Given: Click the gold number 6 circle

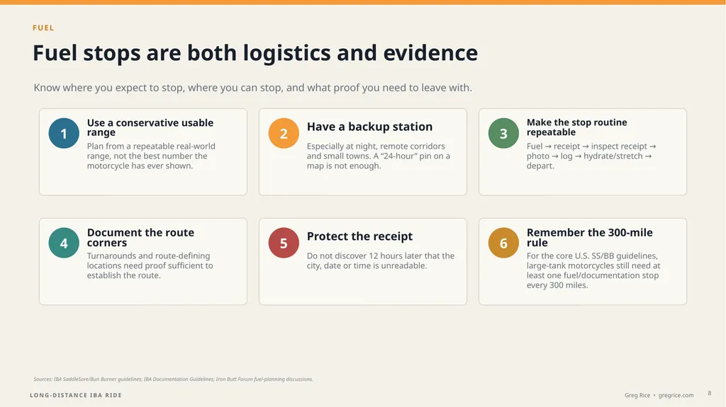Looking at the screenshot, I should click(x=503, y=243).
